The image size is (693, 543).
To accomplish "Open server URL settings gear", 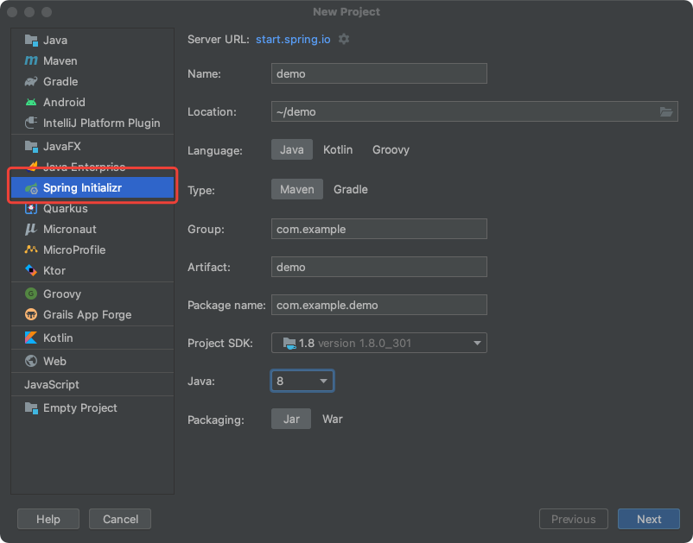I will (344, 40).
